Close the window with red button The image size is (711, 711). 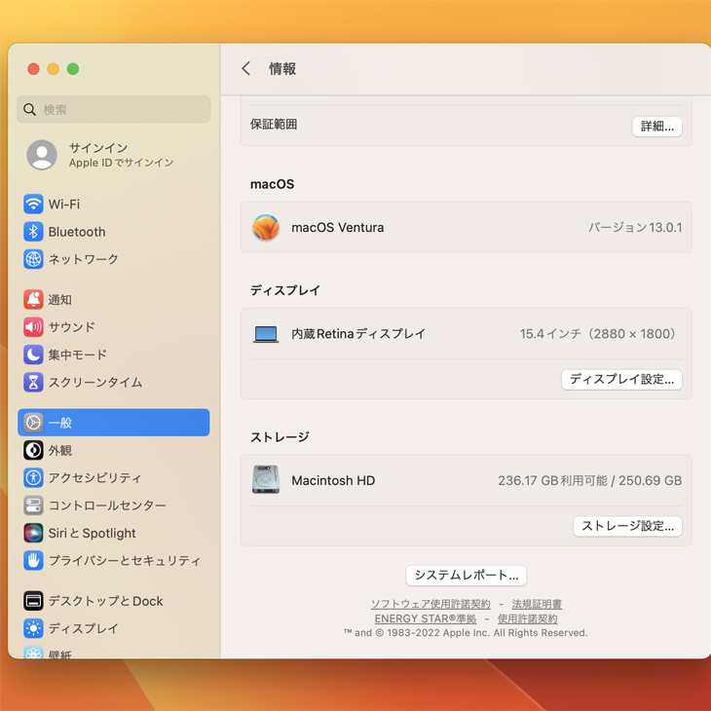[x=33, y=69]
